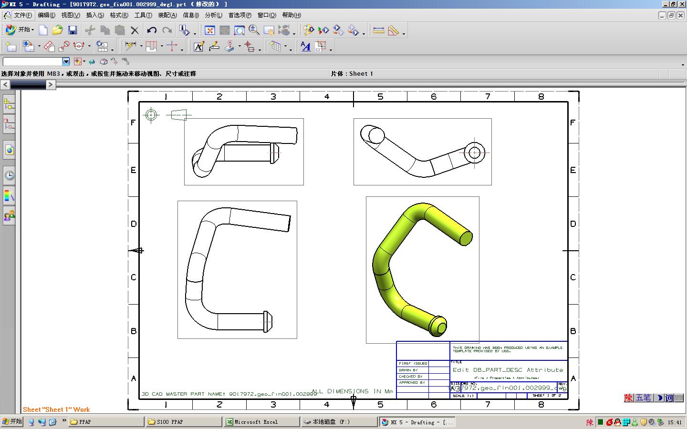Click the Save file icon

coord(73,31)
